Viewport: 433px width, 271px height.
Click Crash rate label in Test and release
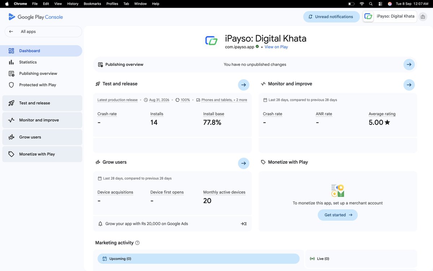(x=107, y=114)
